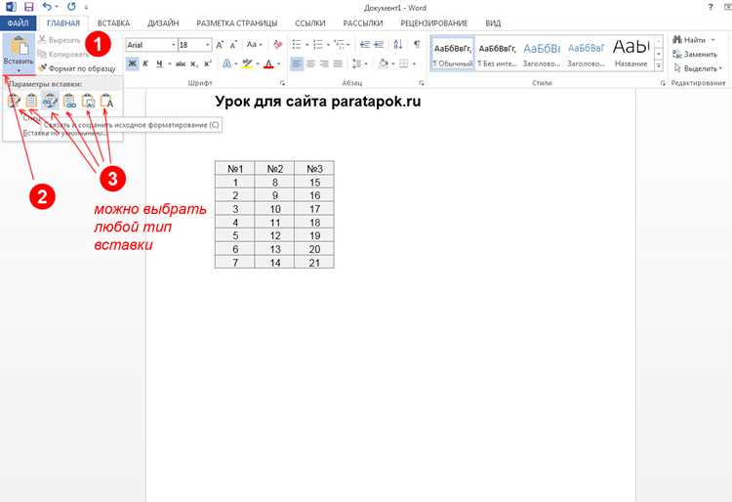Toggle show paragraph marks pilcrow
This screenshot has width=732, height=502.
(x=417, y=44)
